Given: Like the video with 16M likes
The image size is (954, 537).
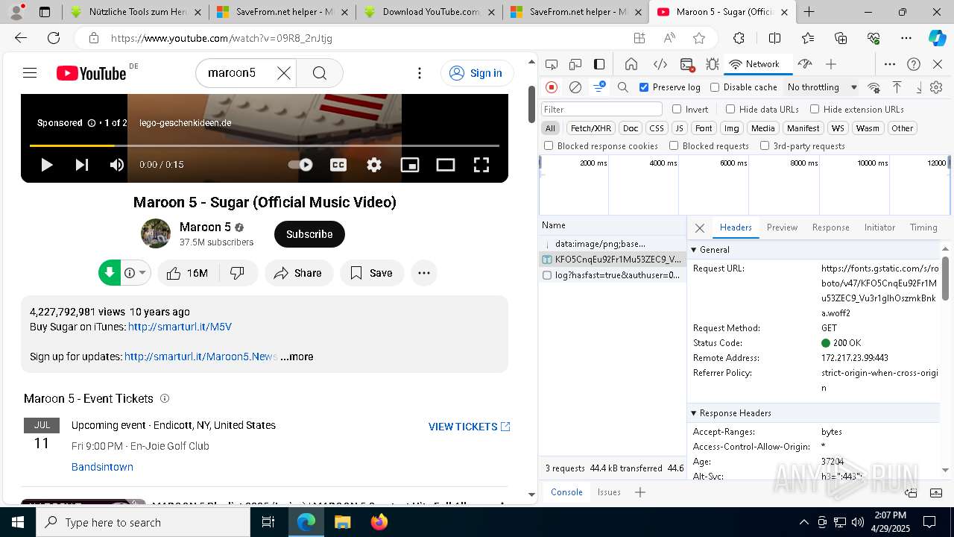Looking at the screenshot, I should point(187,273).
